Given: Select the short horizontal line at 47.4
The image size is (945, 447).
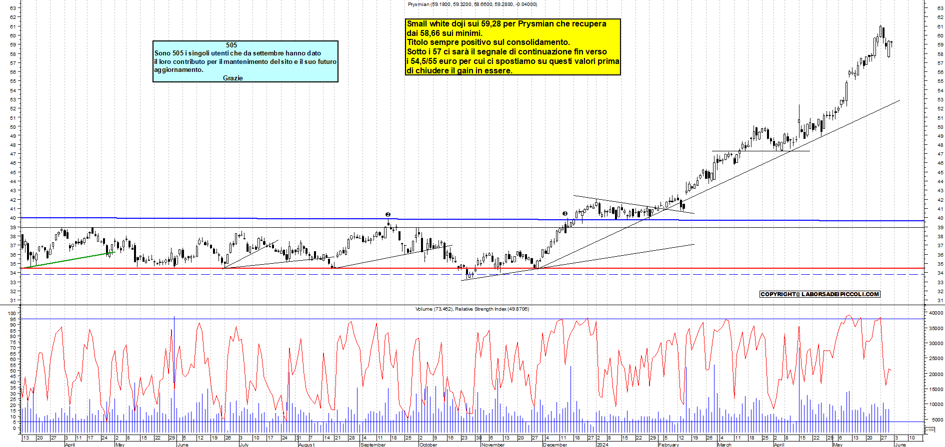Looking at the screenshot, I should [x=760, y=151].
